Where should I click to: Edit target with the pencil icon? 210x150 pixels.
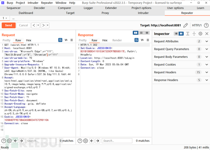click(185, 25)
